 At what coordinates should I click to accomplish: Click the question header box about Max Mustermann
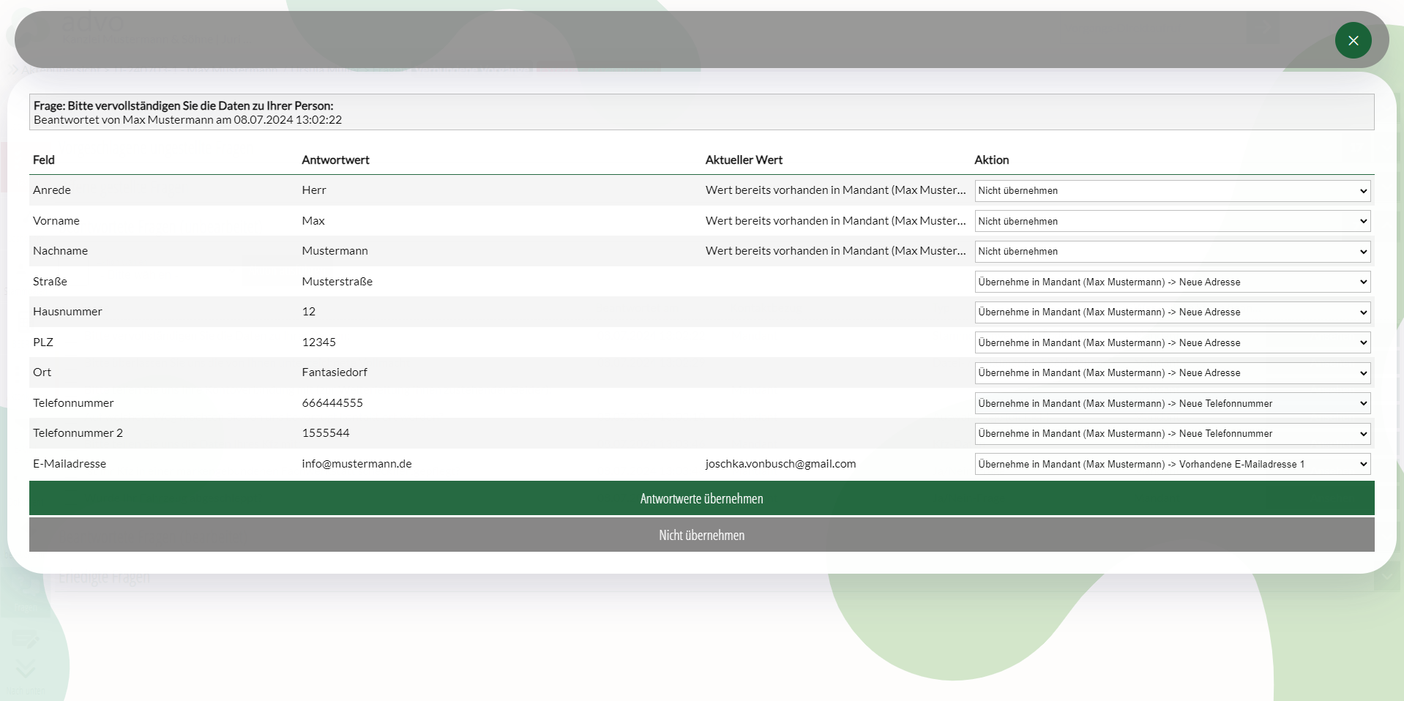[701, 113]
